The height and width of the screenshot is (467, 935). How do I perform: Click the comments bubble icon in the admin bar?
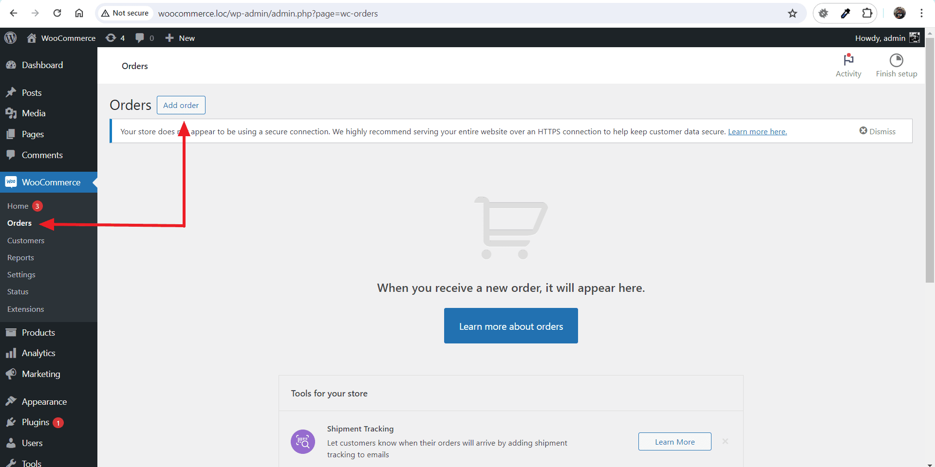point(140,37)
